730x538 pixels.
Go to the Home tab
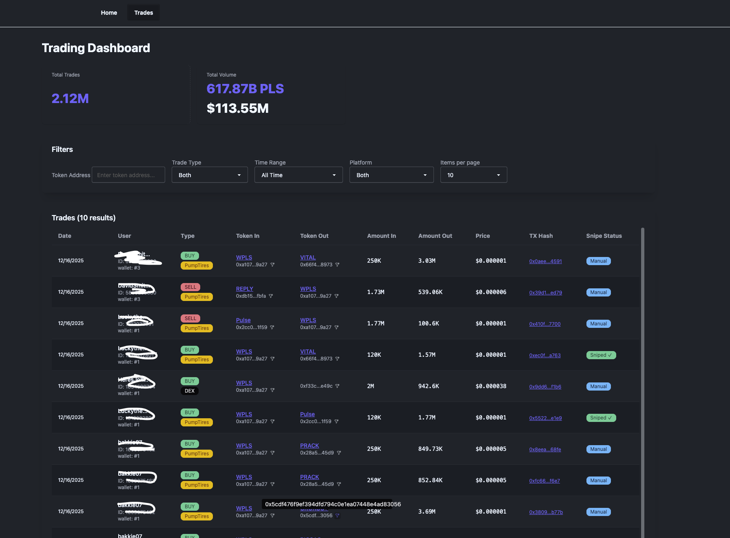click(x=109, y=13)
